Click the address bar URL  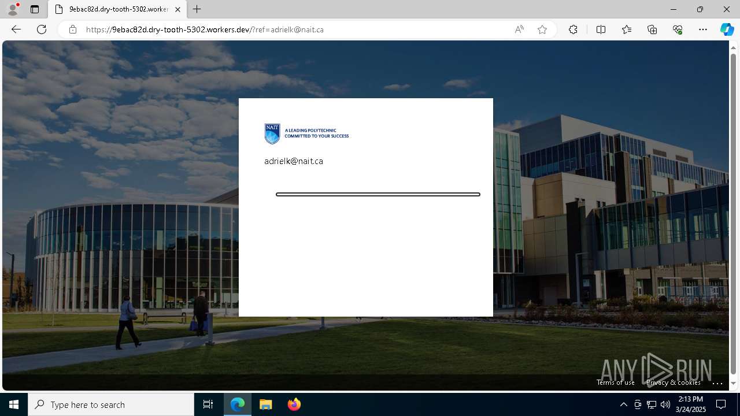205,29
